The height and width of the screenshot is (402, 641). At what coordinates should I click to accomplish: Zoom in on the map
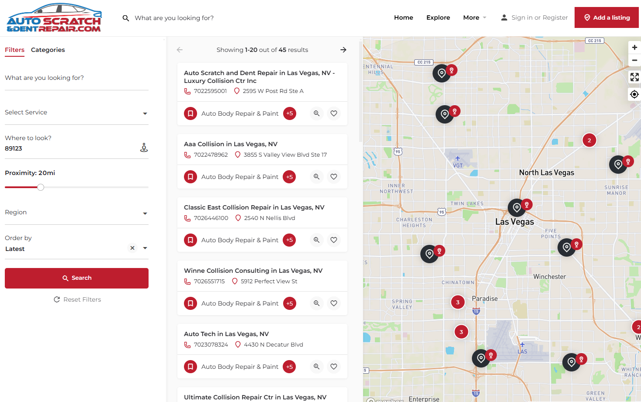(x=634, y=47)
